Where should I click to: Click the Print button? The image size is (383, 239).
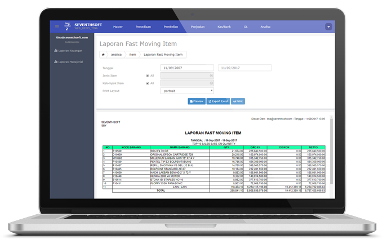tap(238, 101)
